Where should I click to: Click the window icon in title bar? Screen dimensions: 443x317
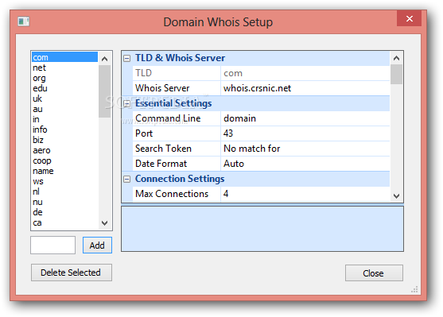(23, 21)
